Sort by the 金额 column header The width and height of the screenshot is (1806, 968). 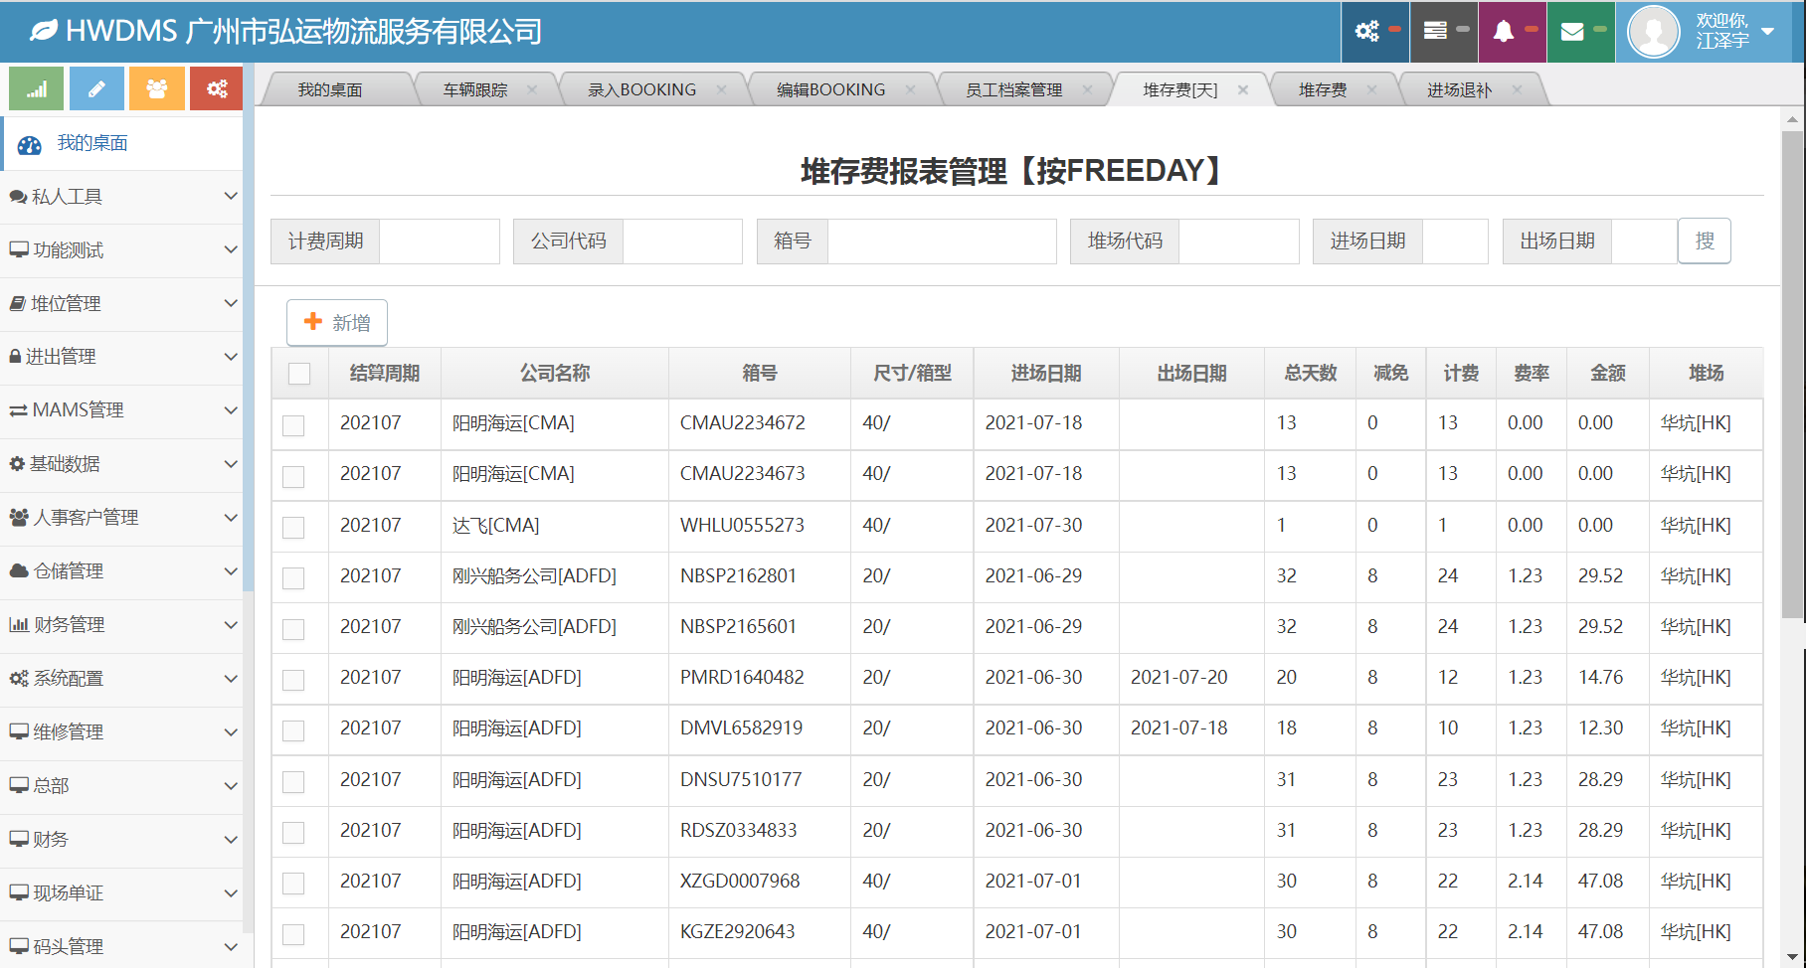(x=1608, y=373)
